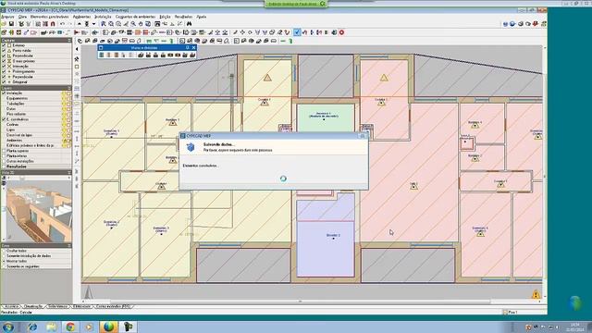Click the binoculars search icon
Image resolution: width=592 pixels, height=333 pixels.
189,24
